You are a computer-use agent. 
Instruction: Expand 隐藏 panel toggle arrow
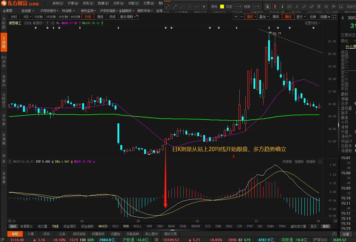(325, 17)
